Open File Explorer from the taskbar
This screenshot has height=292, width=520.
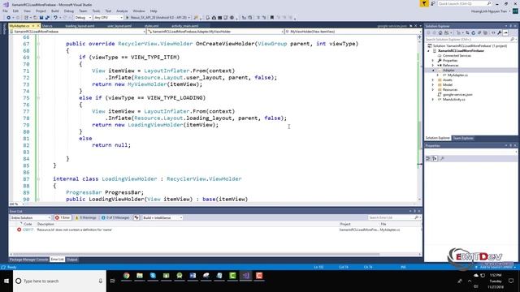point(140,276)
